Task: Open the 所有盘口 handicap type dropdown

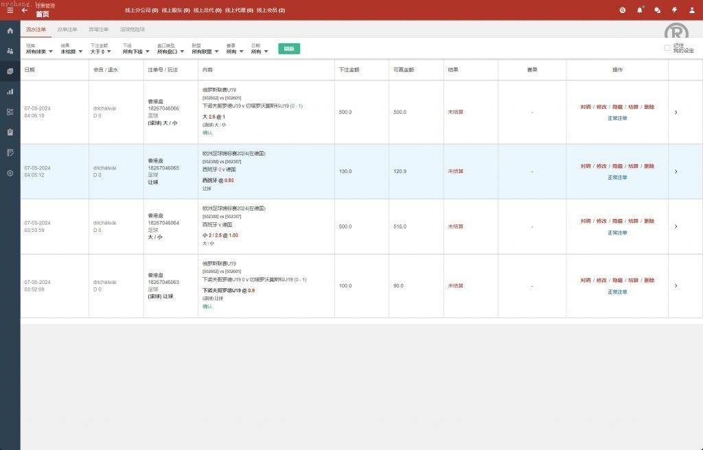Action: click(170, 51)
